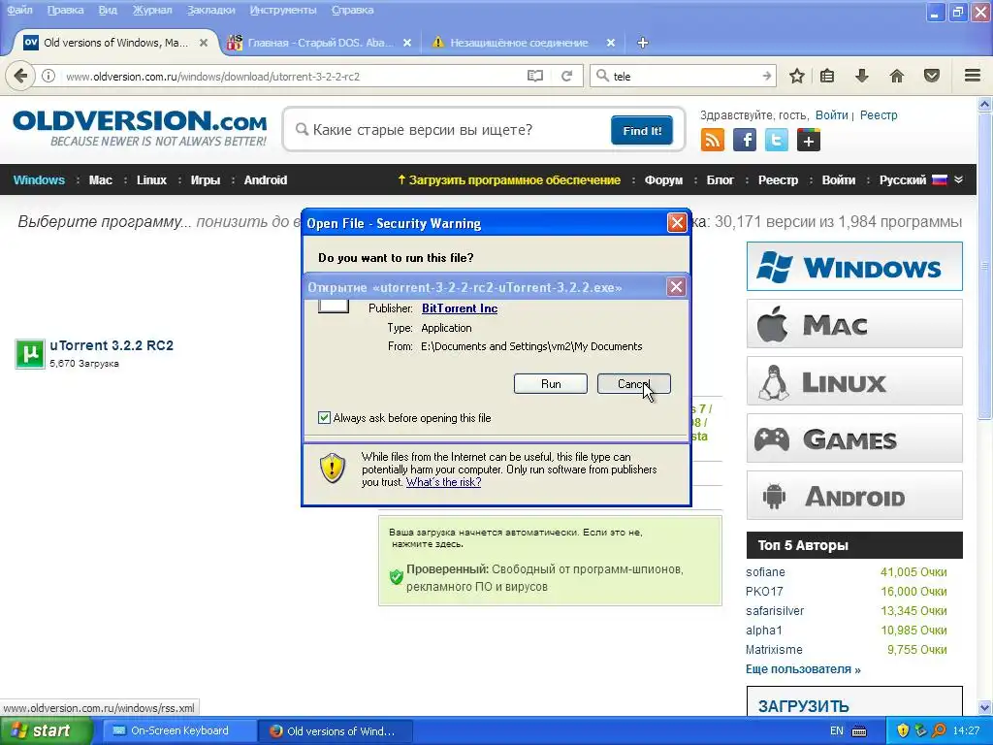Image resolution: width=993 pixels, height=745 pixels.
Task: Click the Google plus share icon
Action: pyautogui.click(x=808, y=140)
